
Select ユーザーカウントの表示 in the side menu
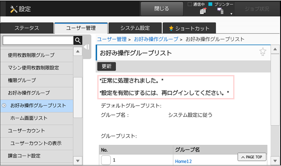tap(37, 143)
